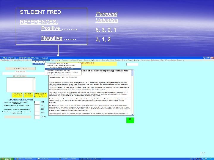
Task: Click the grey button above Web Address
Action: (x=20, y=68)
